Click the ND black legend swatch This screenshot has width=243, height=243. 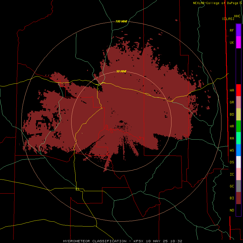tap(238, 210)
